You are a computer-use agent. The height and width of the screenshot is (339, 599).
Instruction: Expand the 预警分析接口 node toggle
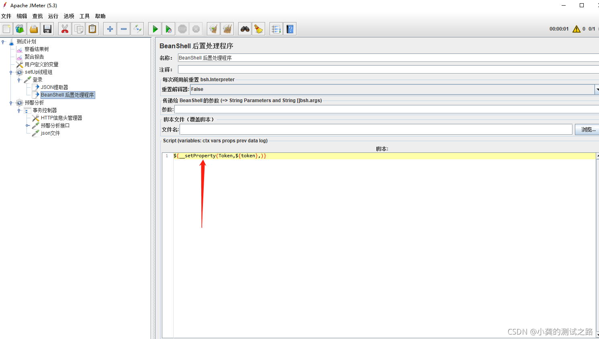[27, 125]
